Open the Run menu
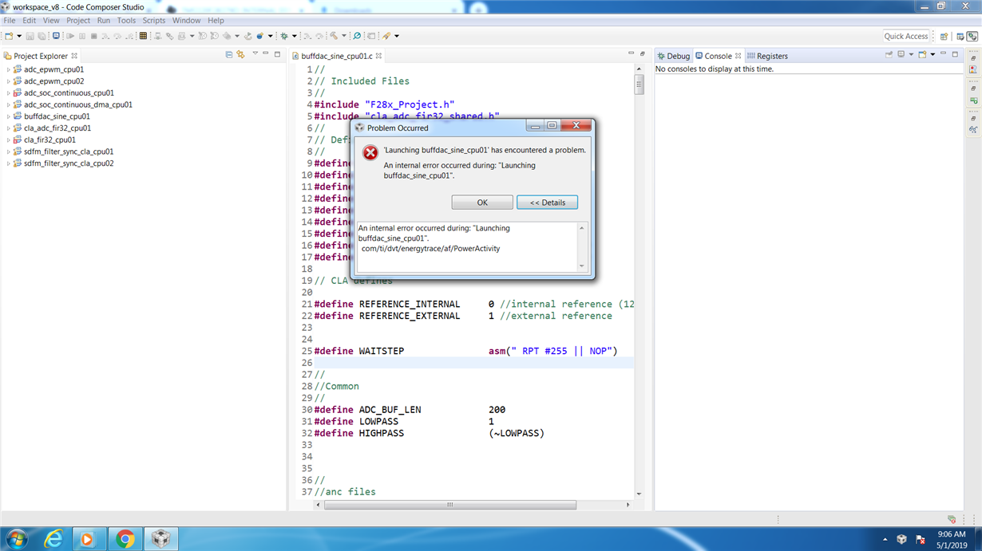Screen dimensions: 982x551 pyautogui.click(x=104, y=20)
